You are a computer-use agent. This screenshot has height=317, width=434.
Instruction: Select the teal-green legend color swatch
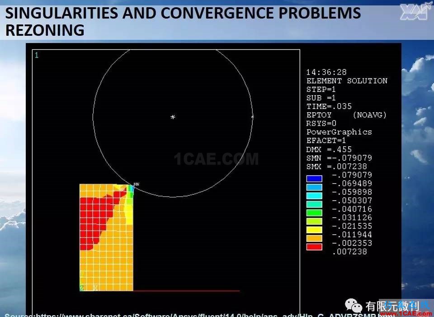314,204
